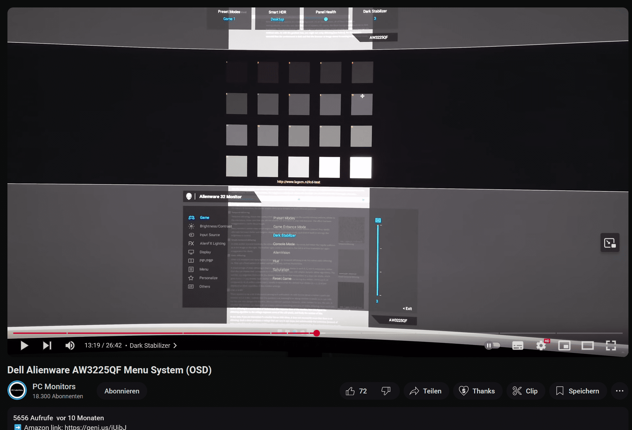Open the PC Monitors channel avatar
The height and width of the screenshot is (430, 632).
17,390
